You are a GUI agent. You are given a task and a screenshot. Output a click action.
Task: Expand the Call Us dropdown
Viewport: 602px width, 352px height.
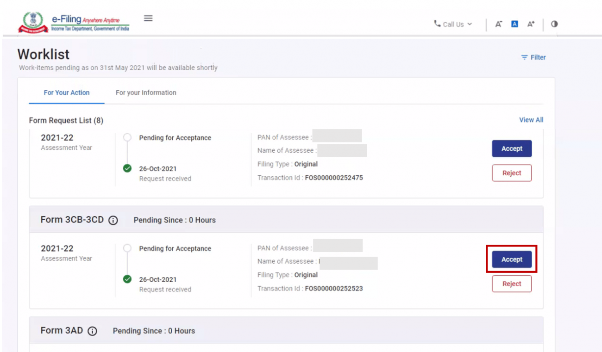coord(453,24)
